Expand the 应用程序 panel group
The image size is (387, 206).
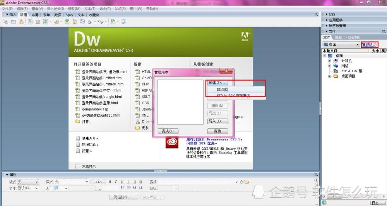coord(327,20)
